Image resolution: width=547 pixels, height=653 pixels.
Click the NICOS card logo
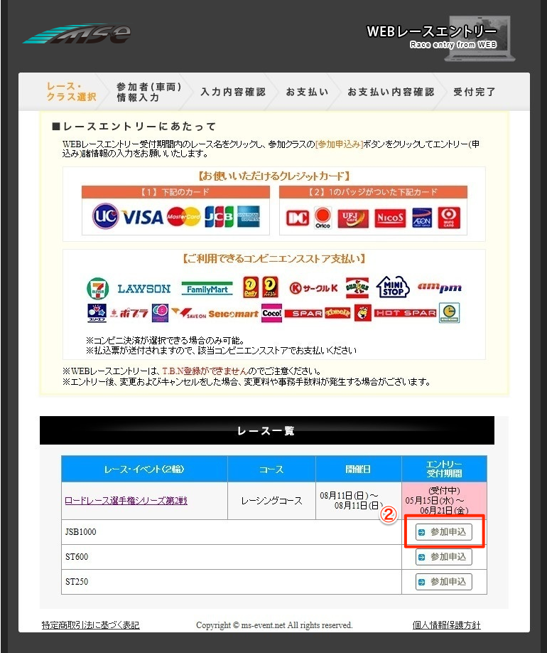(390, 218)
